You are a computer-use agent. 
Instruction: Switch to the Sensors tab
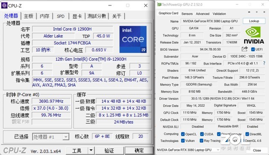point(187,14)
